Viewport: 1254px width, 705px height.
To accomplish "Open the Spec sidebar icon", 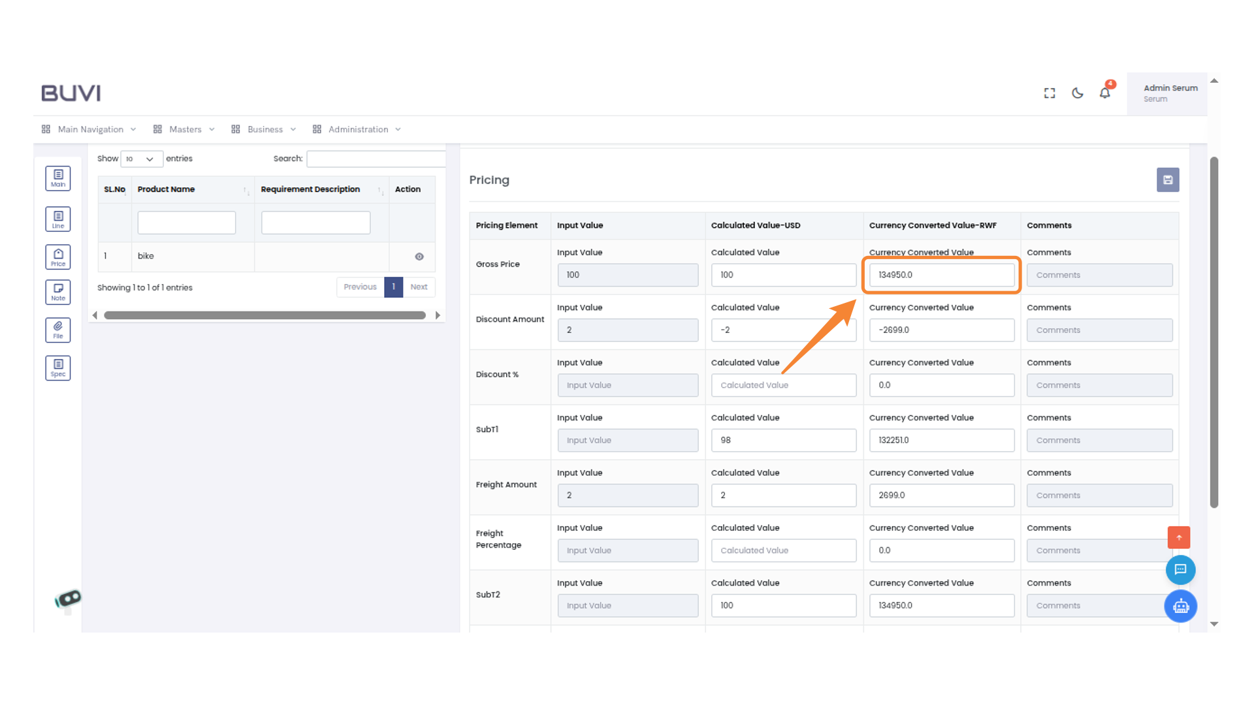I will [x=58, y=368].
